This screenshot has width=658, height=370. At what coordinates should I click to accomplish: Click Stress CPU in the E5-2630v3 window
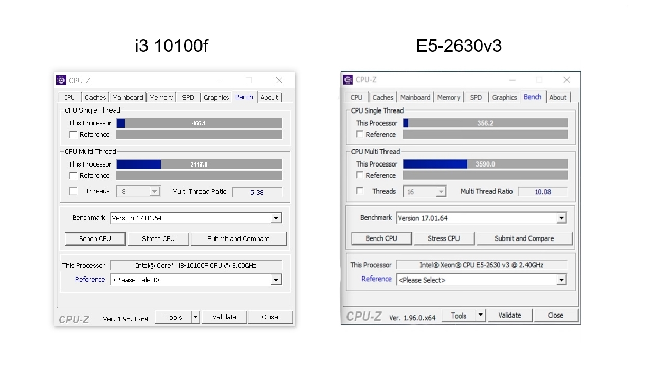444,238
